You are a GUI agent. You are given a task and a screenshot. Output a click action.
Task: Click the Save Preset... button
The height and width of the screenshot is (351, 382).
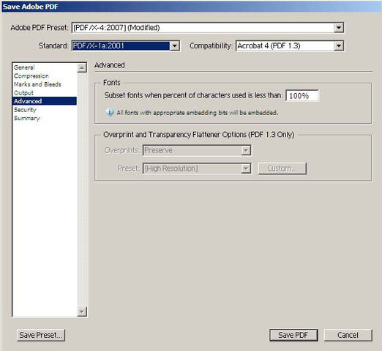41,335
